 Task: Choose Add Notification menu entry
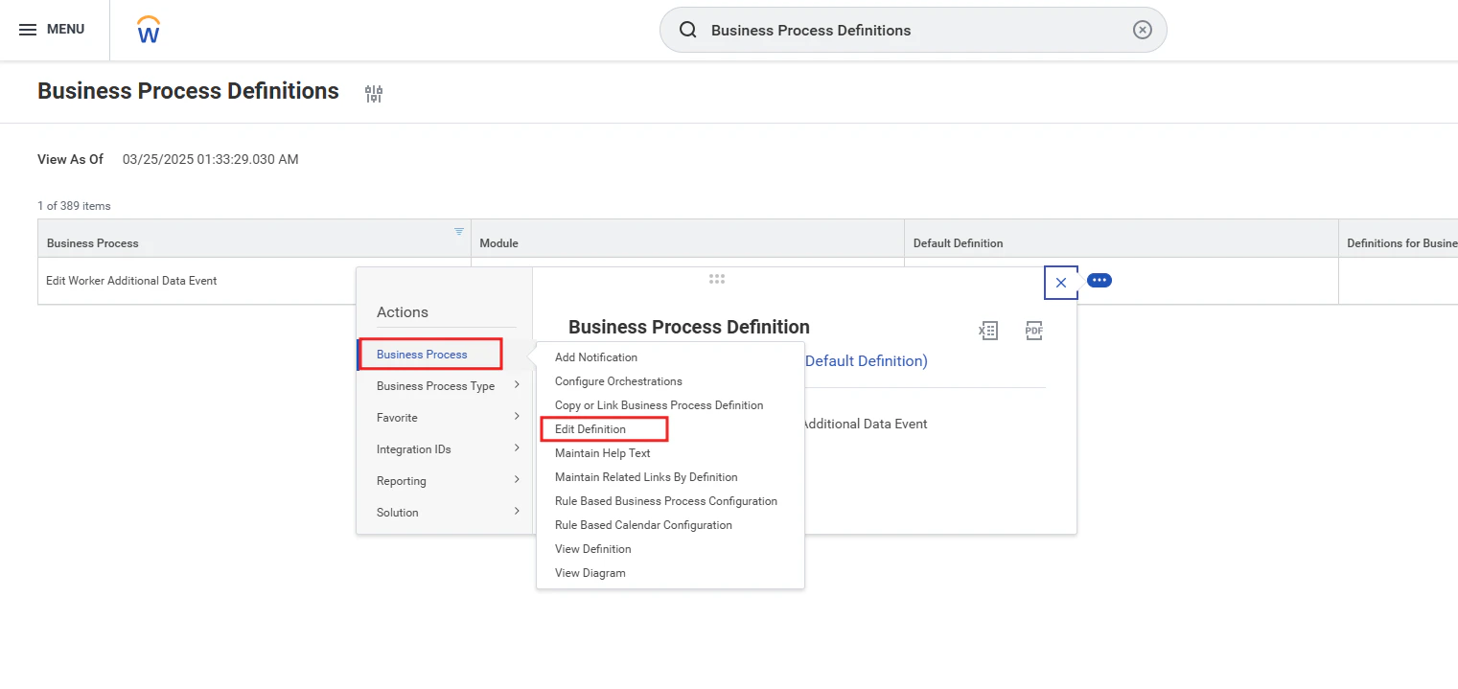coord(596,357)
